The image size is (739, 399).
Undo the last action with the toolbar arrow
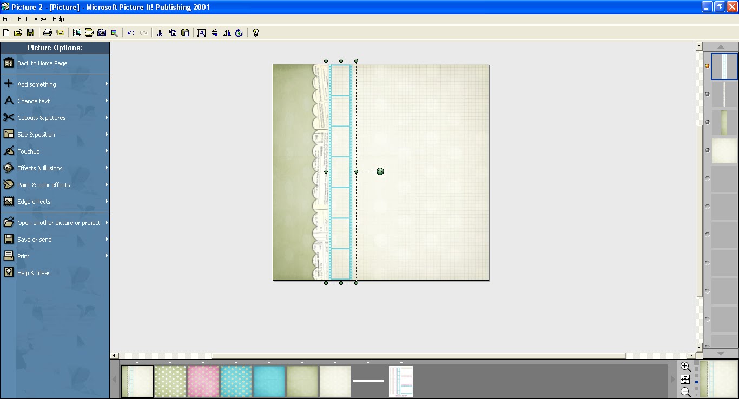click(131, 32)
